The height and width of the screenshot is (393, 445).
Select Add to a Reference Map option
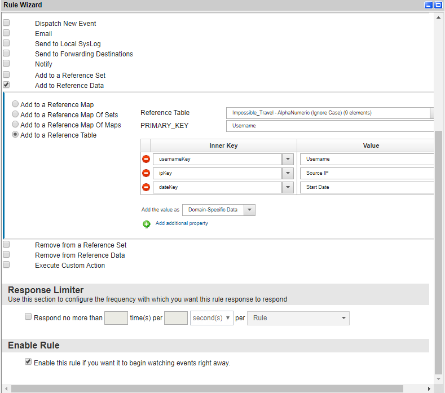coord(15,104)
